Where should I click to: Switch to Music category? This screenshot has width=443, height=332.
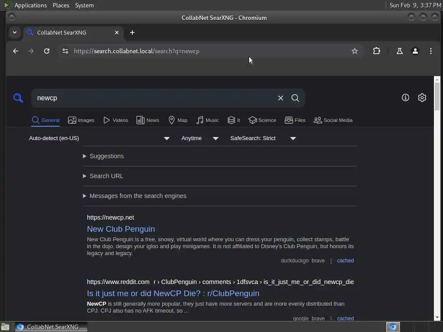tap(208, 120)
